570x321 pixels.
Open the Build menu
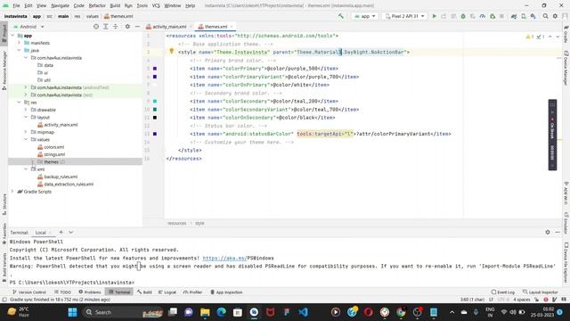point(115,5)
